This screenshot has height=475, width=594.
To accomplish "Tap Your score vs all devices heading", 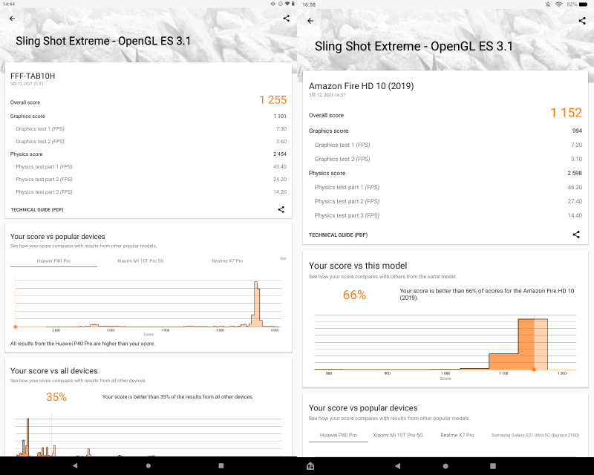I will click(x=53, y=371).
